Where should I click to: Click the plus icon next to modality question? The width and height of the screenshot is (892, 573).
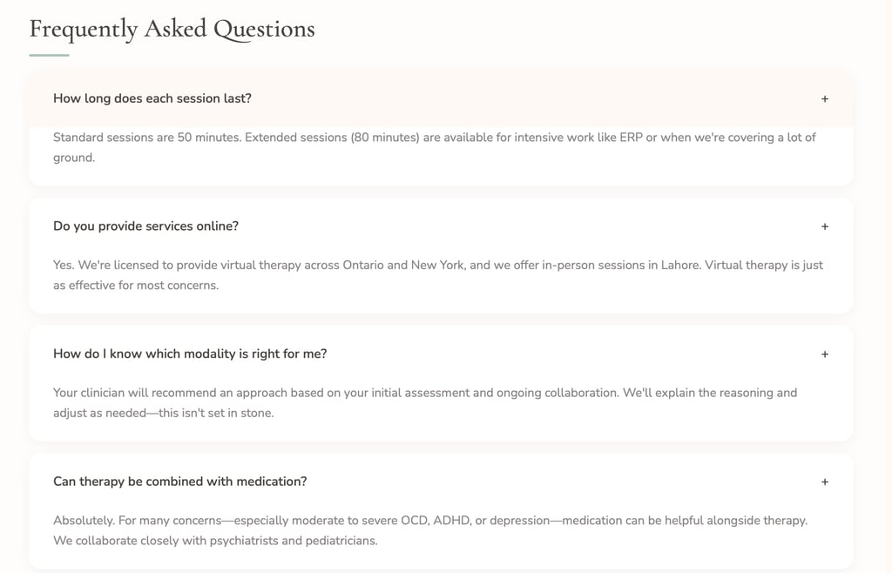[825, 354]
